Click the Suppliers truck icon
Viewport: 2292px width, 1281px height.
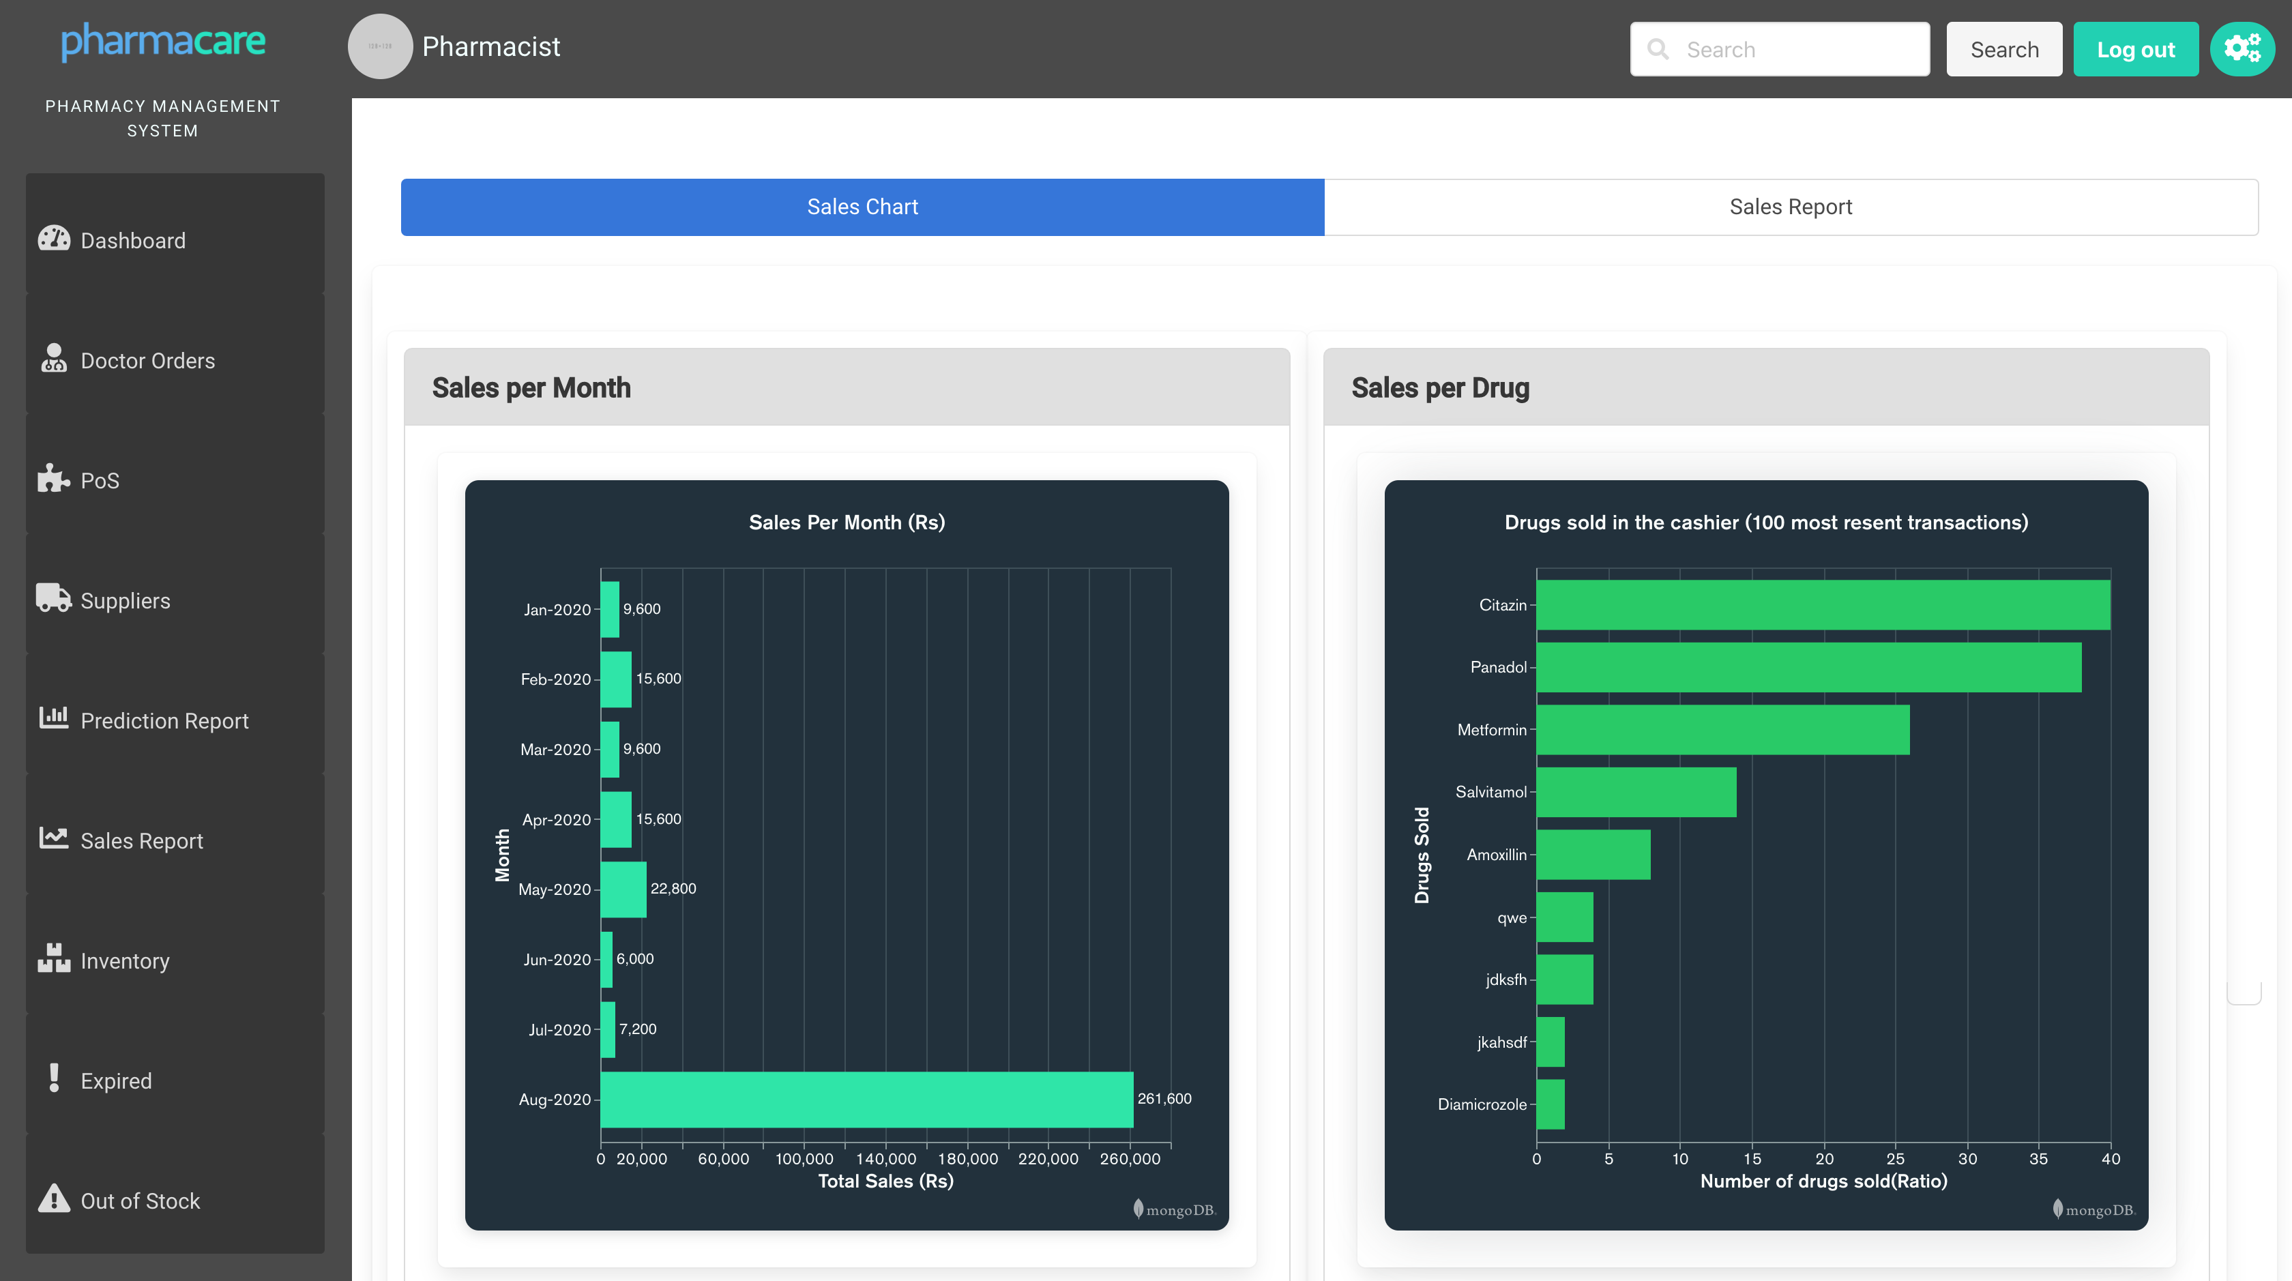click(x=53, y=598)
